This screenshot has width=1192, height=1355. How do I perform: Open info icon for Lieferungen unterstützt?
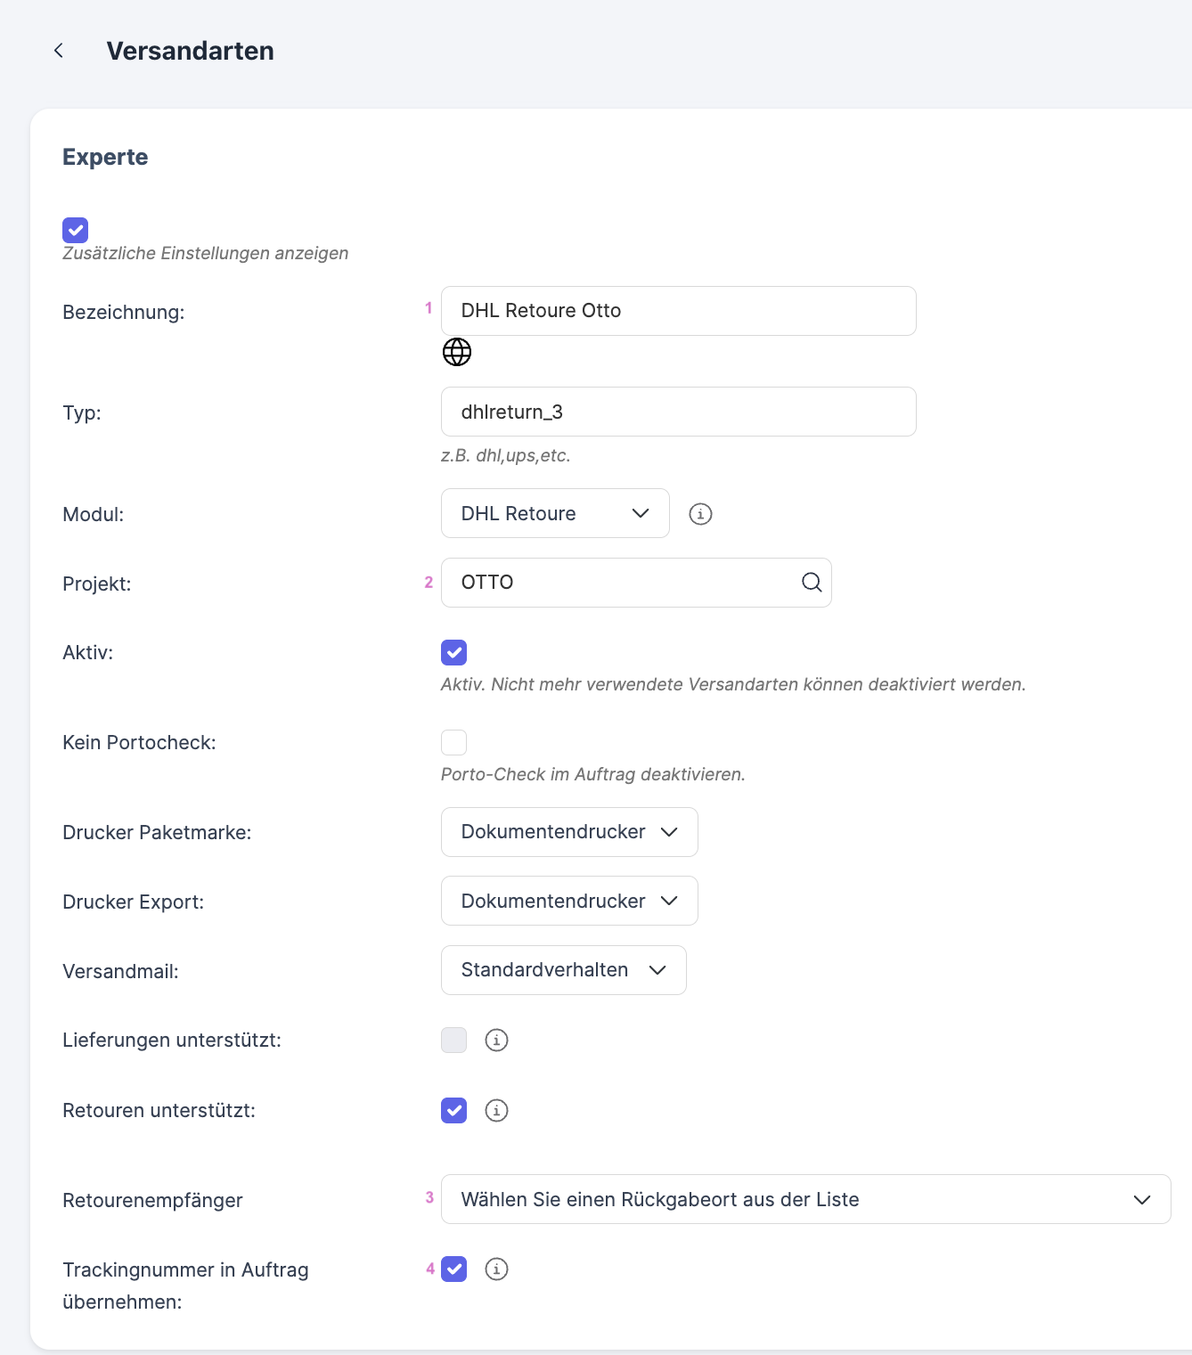(x=496, y=1040)
